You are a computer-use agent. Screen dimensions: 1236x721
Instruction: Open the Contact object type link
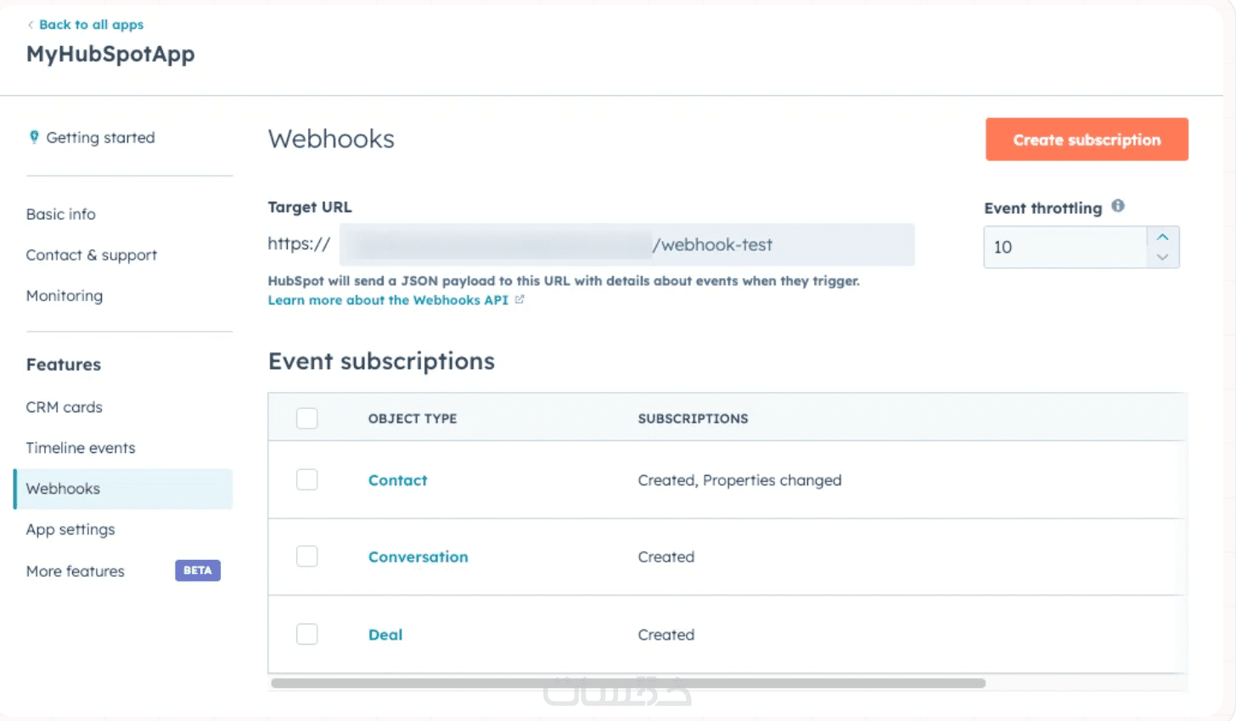tap(397, 480)
